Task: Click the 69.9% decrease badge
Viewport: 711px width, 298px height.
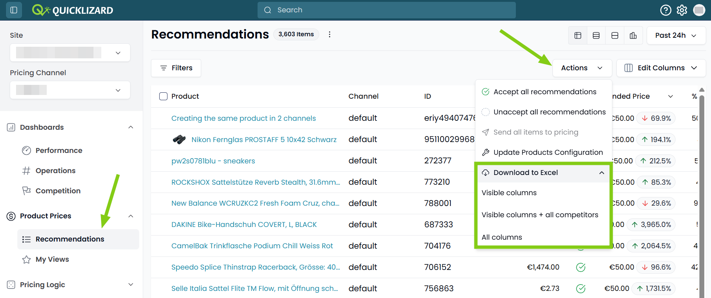Action: click(656, 118)
